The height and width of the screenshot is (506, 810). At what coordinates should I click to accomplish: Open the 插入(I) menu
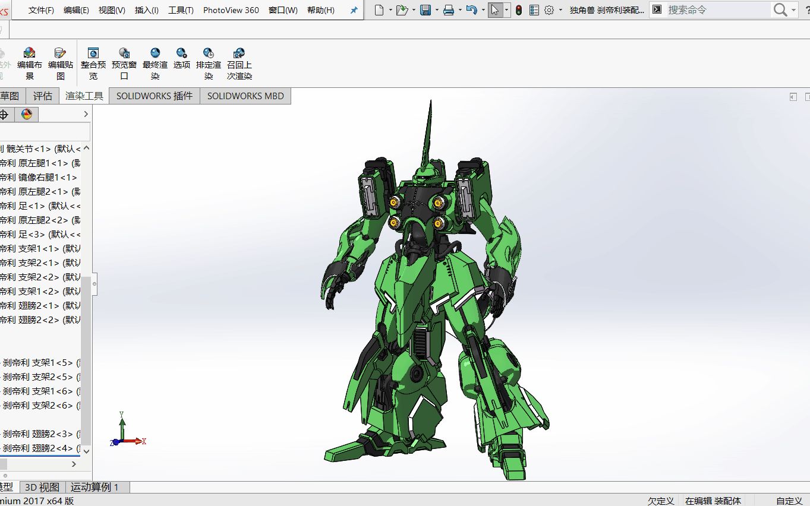pos(147,10)
